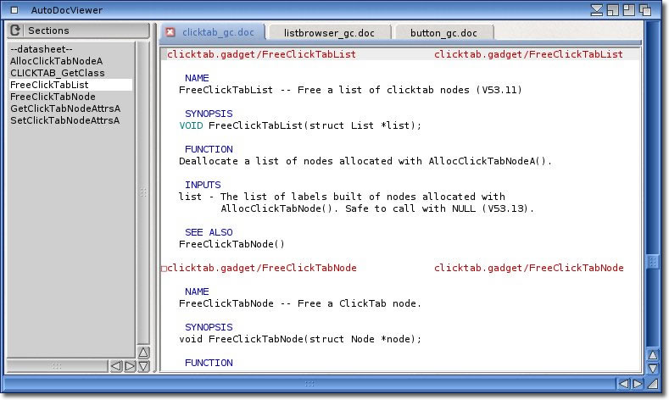Close the clicktab_gc.doc tab via red X
The width and height of the screenshot is (669, 400).
[170, 32]
